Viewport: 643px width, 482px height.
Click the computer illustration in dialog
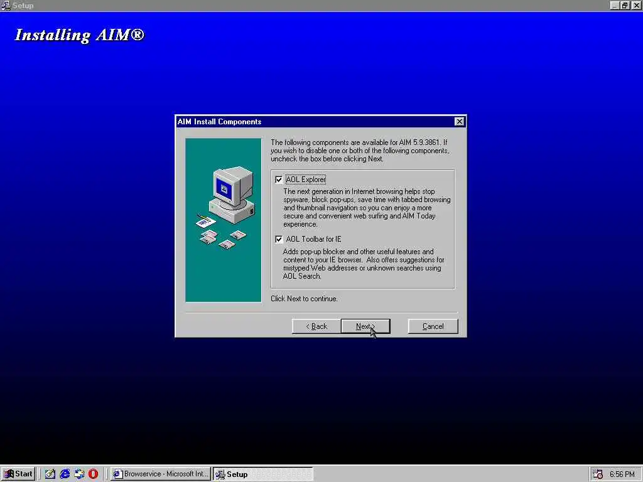(x=223, y=220)
